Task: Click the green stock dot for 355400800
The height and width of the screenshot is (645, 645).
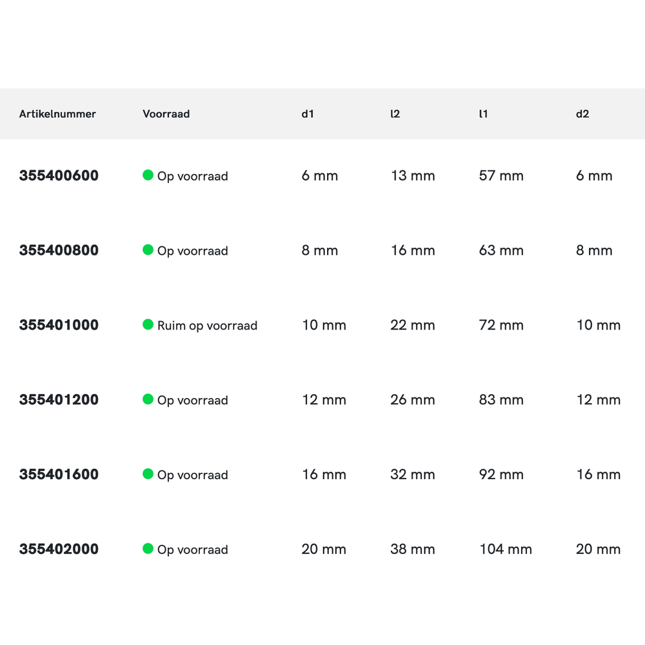Action: click(148, 250)
